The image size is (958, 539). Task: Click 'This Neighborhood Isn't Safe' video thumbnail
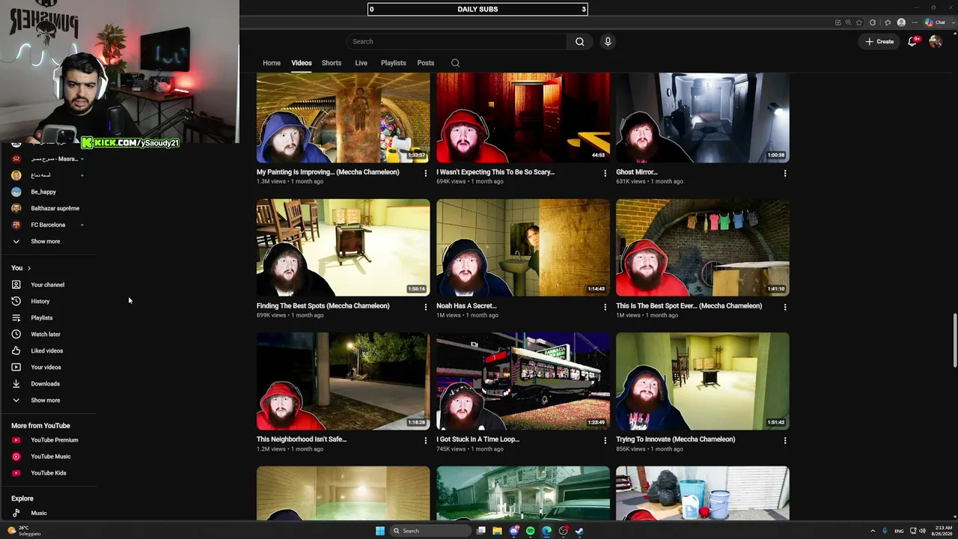point(344,381)
